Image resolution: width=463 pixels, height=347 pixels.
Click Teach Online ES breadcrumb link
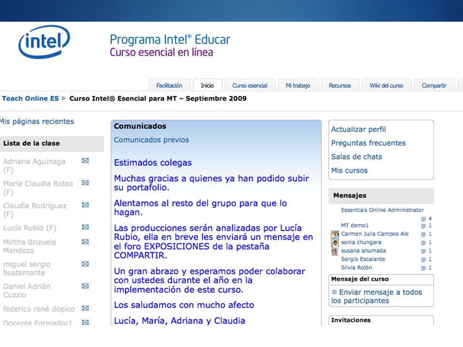(x=30, y=98)
